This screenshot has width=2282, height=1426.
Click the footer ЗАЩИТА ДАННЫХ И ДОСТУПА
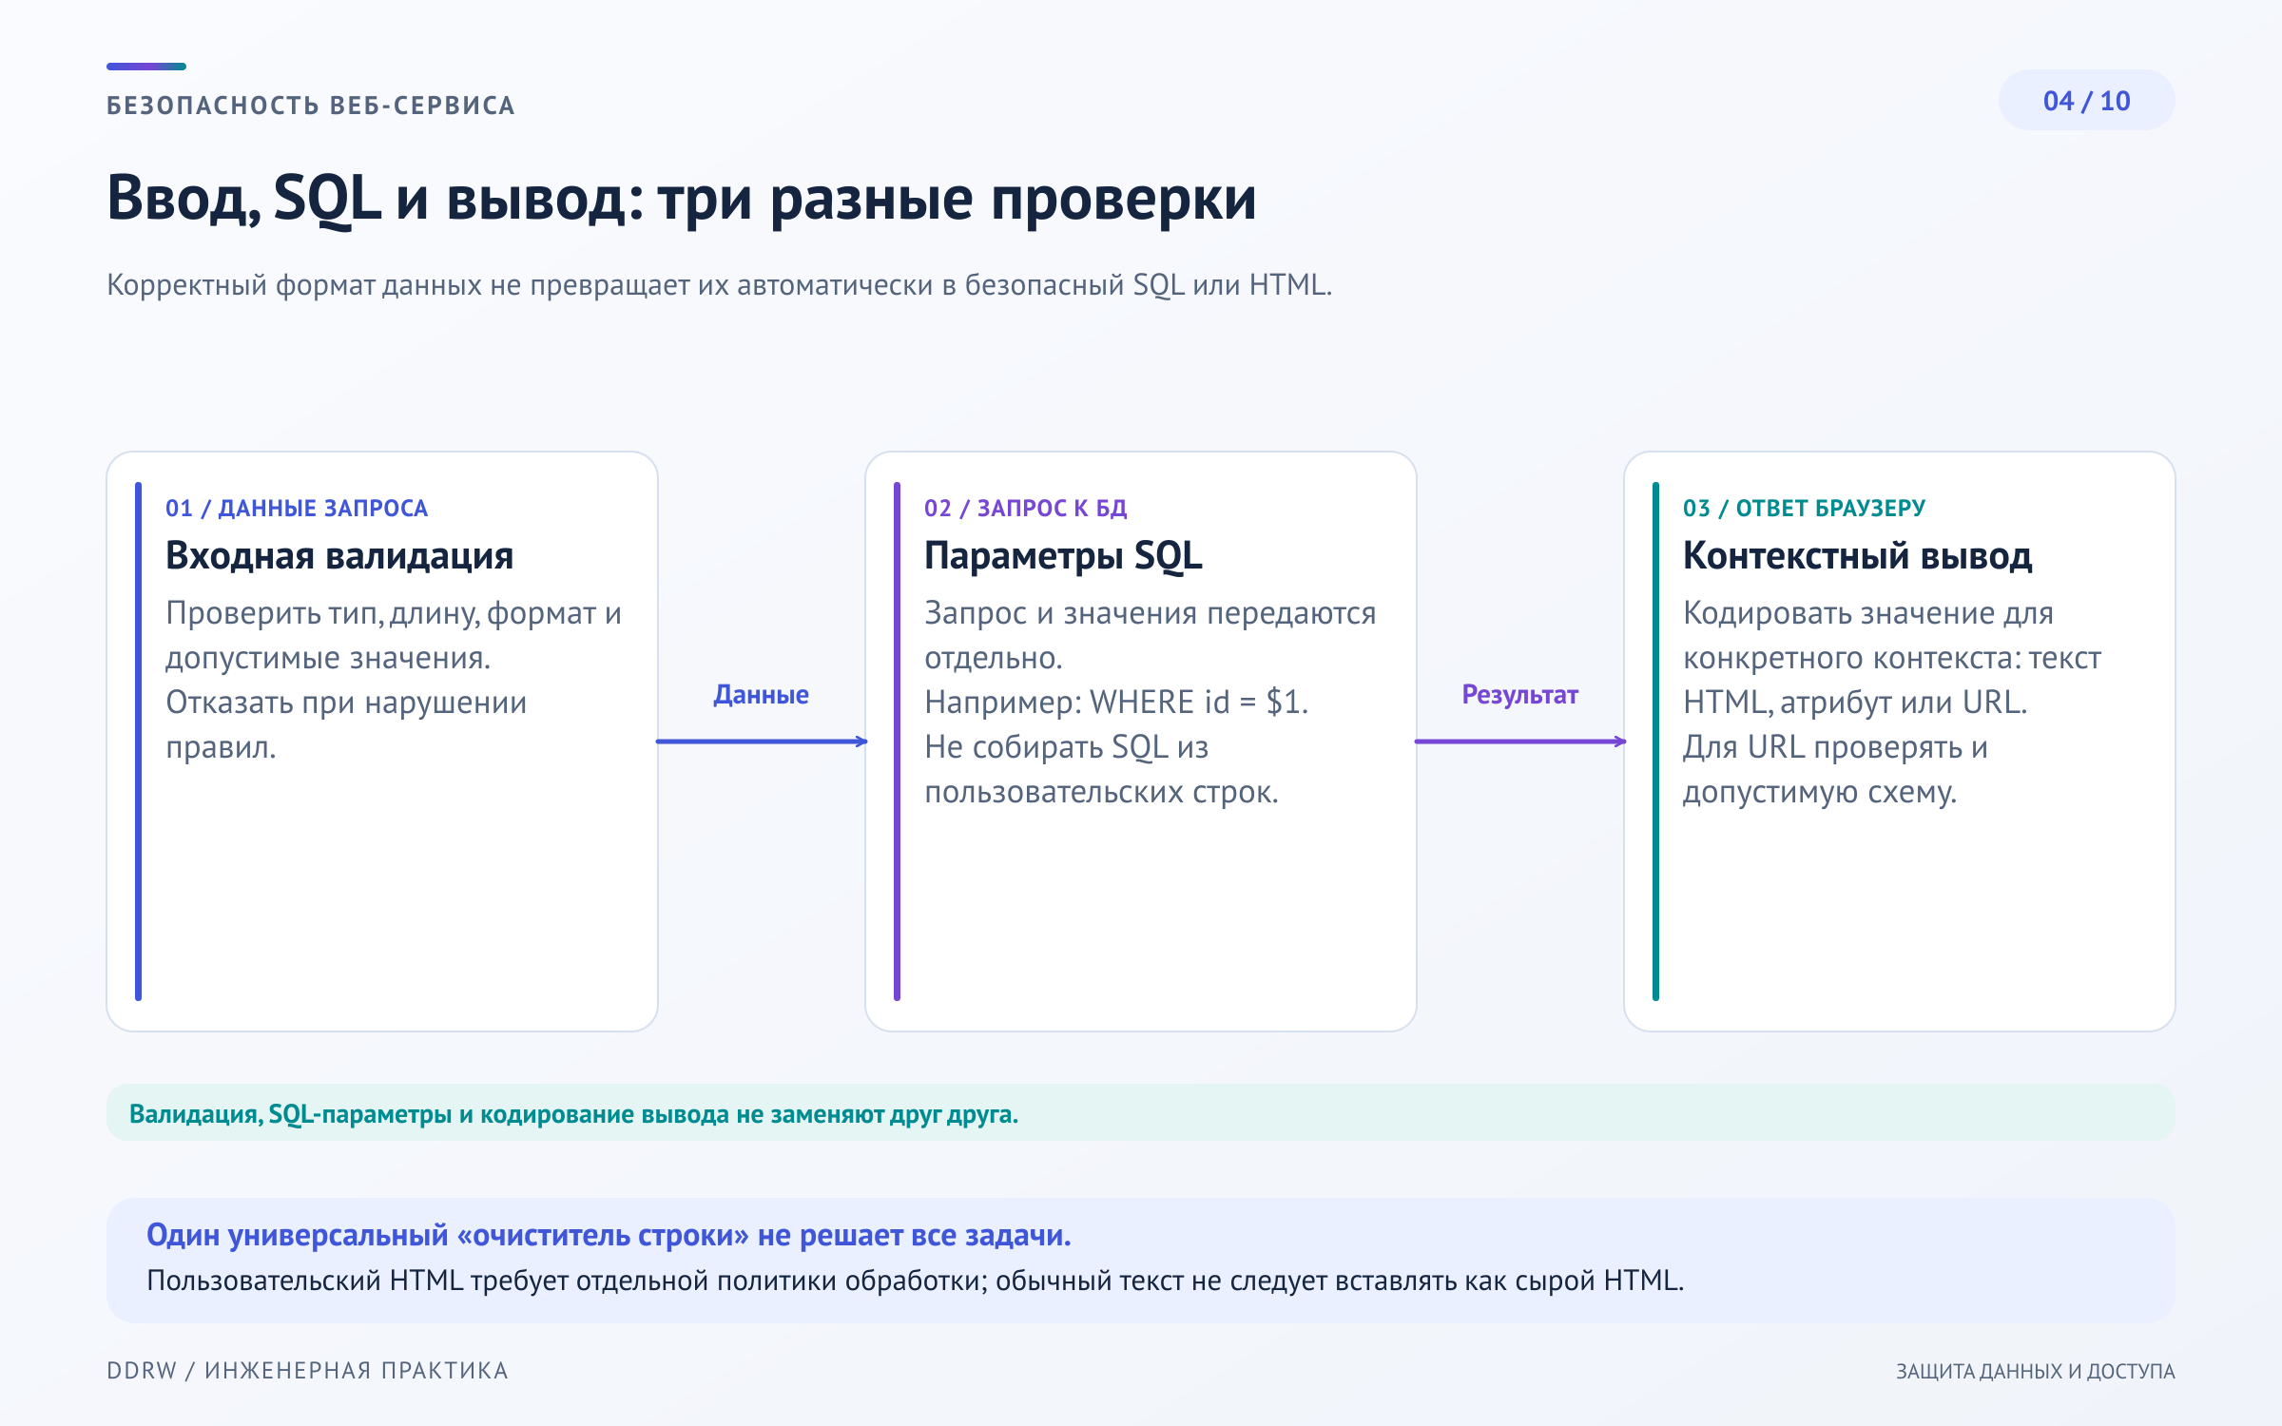[2035, 1371]
